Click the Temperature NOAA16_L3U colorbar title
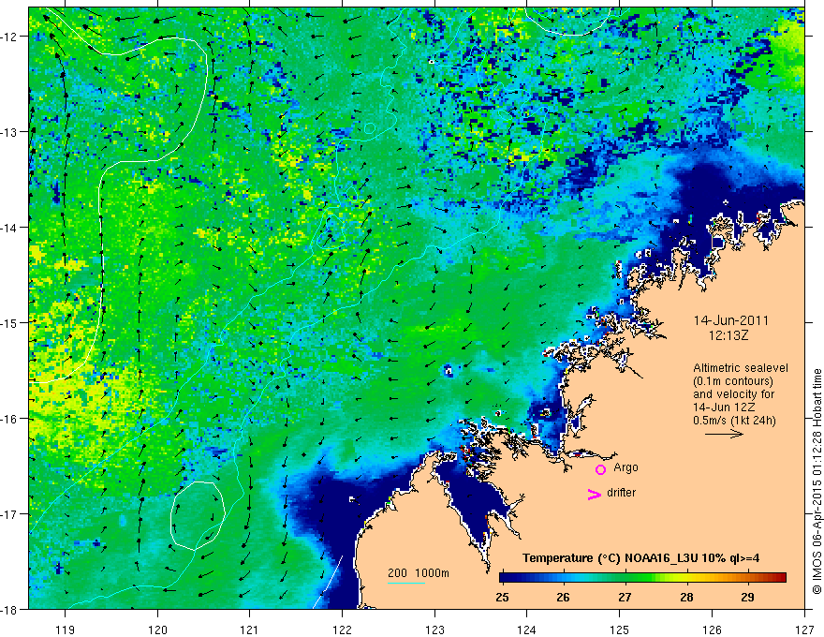This screenshot has height=637, width=824. 640,558
